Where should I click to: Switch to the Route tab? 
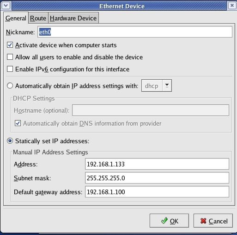[x=38, y=18]
